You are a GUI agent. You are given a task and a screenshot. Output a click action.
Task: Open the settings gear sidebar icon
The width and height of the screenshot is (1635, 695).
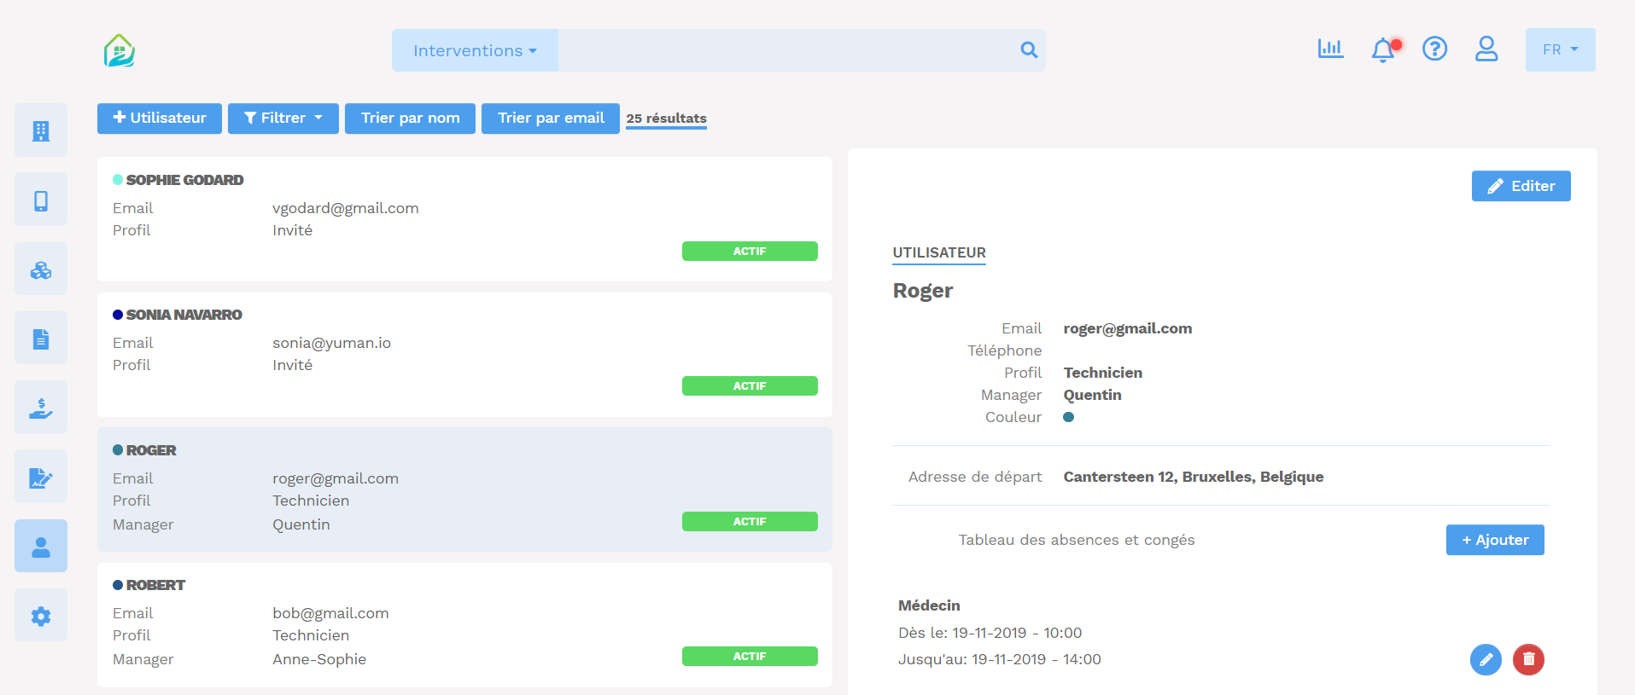pos(41,616)
